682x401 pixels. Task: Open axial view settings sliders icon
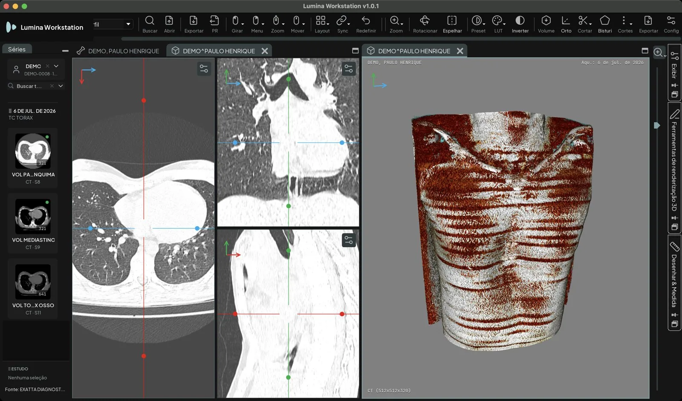(x=204, y=69)
